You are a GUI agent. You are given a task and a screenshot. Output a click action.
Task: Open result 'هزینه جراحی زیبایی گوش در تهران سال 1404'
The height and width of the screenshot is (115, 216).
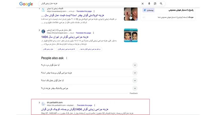(71, 37)
